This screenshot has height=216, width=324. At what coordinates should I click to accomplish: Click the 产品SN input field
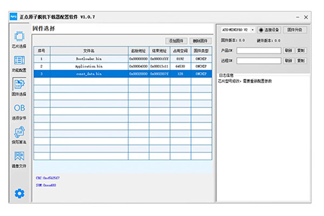click(x=258, y=51)
